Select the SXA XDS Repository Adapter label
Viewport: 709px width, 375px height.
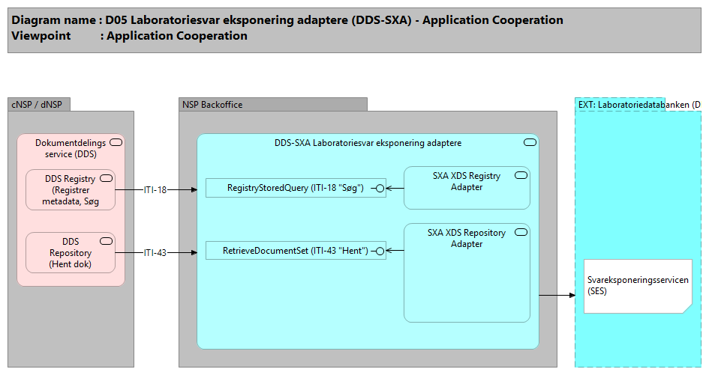click(467, 238)
